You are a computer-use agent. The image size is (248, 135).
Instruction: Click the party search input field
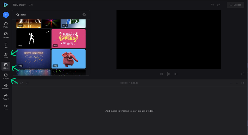tap(51, 15)
